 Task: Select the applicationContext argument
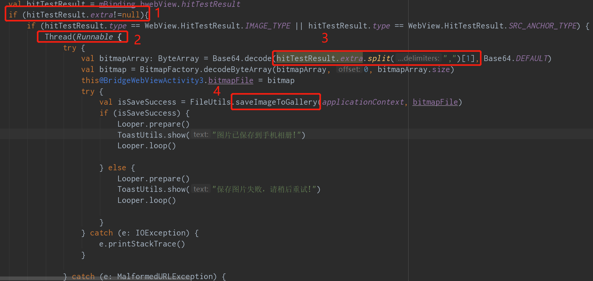pos(363,102)
